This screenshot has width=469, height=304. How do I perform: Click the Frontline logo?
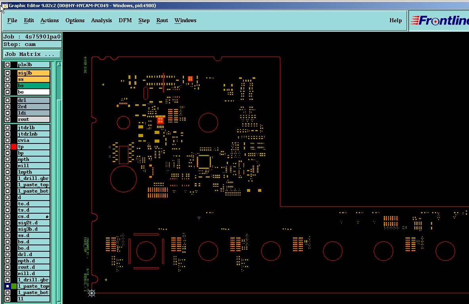point(439,20)
